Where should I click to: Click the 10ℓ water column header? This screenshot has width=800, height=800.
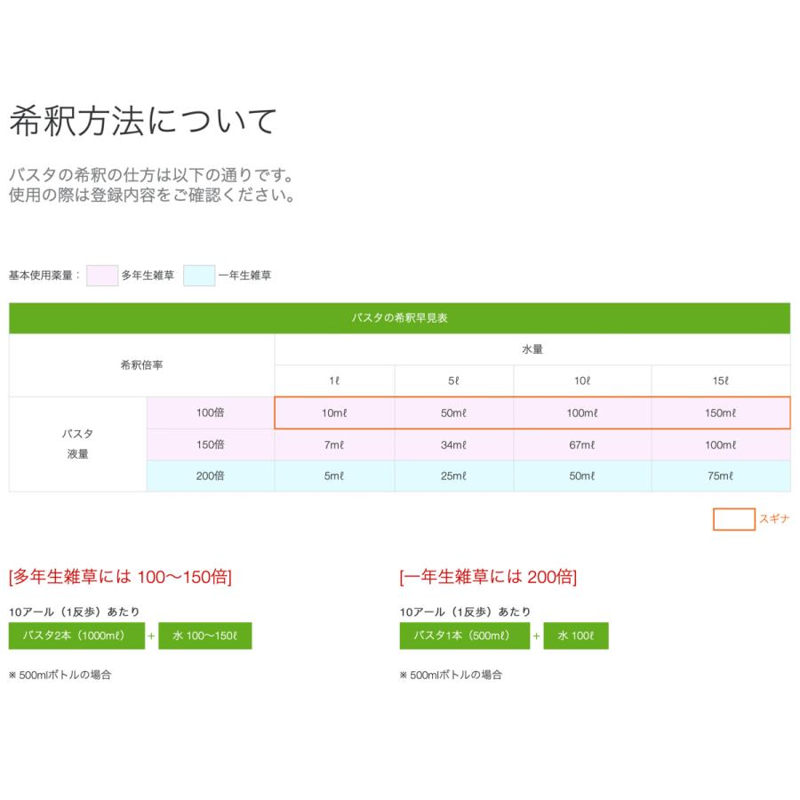tap(582, 380)
